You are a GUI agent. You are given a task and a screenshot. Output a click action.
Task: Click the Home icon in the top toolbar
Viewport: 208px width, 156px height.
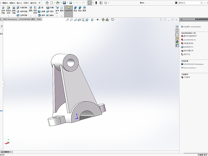point(47,3)
